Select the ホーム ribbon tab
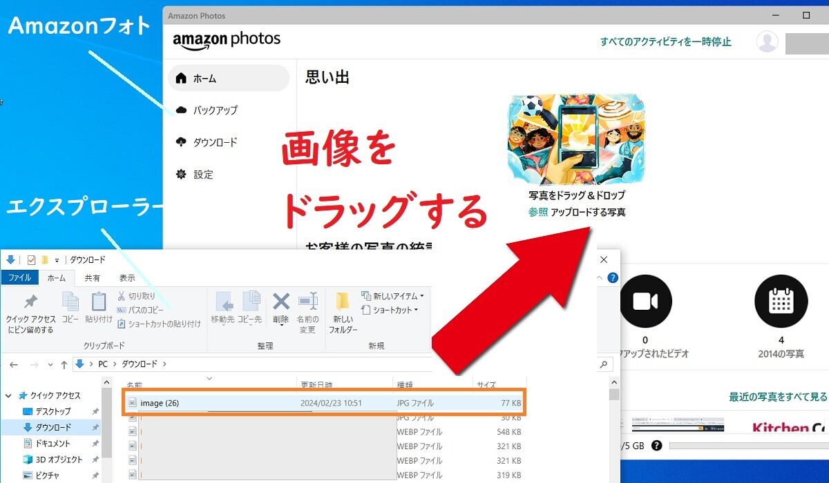This screenshot has height=483, width=829. tap(56, 278)
